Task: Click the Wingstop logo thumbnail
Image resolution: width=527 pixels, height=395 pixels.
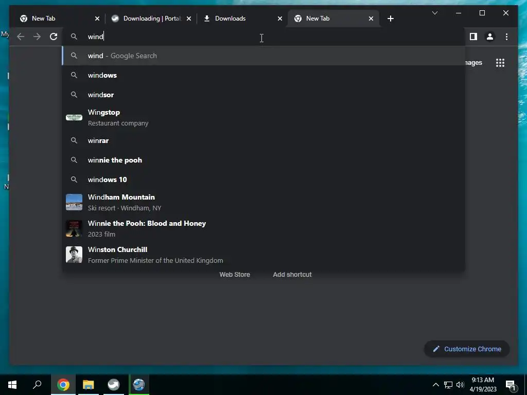Action: 74,118
